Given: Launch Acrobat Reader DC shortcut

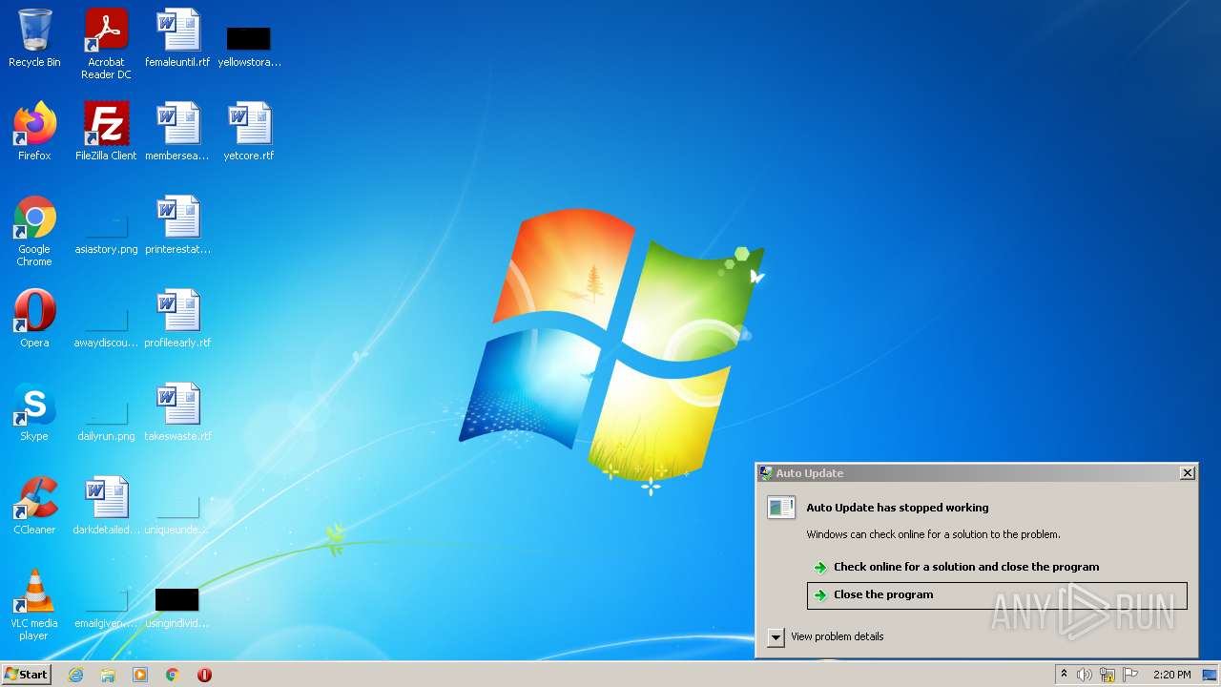Looking at the screenshot, I should 106,44.
